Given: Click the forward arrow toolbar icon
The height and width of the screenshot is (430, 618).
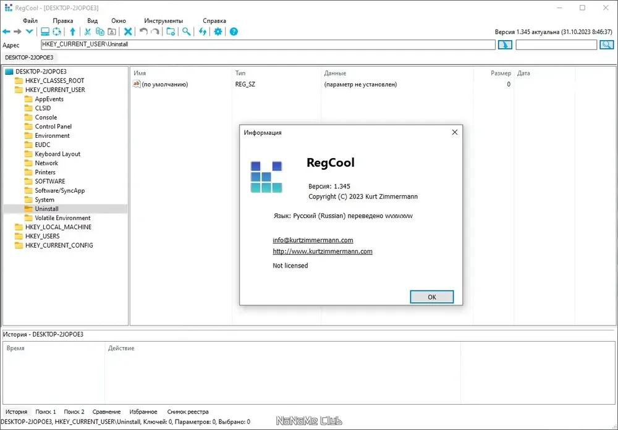Looking at the screenshot, I should click(18, 32).
